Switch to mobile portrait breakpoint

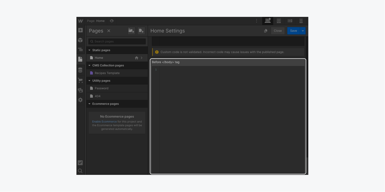coord(301,21)
